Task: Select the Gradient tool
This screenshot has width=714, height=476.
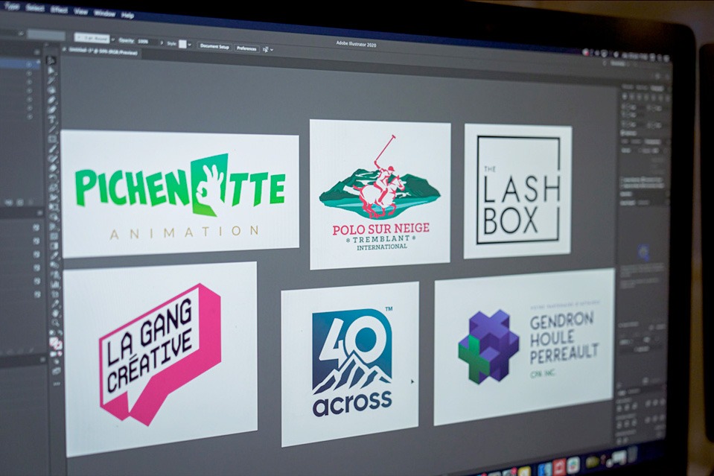Action: [x=54, y=246]
